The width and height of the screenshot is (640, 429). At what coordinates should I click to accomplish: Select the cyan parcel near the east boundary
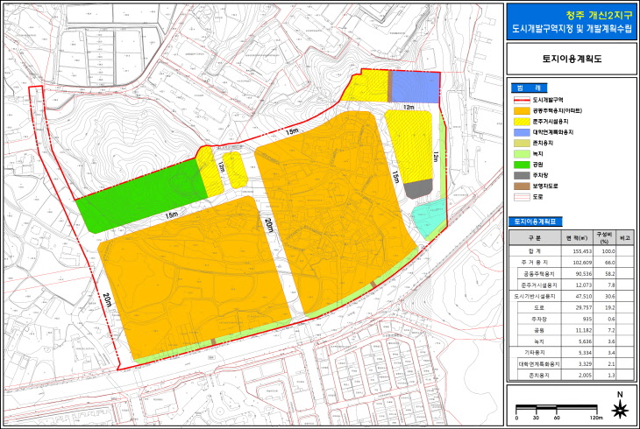429,218
